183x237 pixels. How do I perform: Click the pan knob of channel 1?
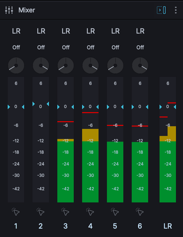[x=16, y=65]
